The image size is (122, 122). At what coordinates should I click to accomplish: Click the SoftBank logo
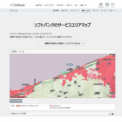click(x=17, y=5)
